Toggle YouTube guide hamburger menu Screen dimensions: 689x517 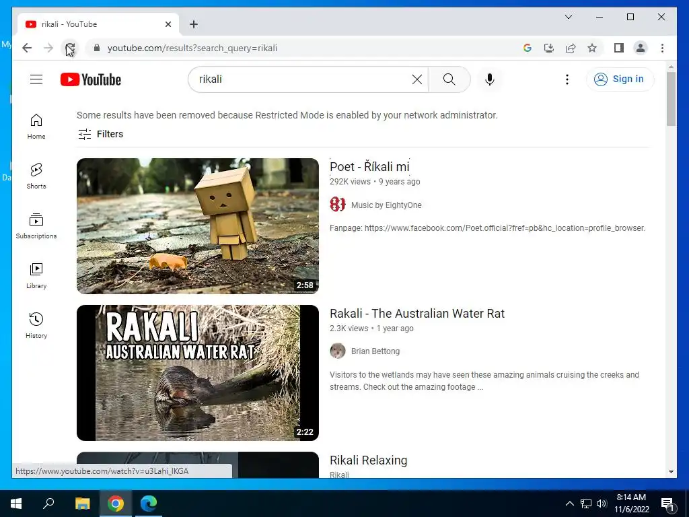[36, 79]
